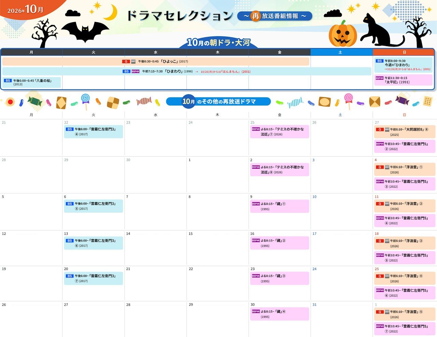
Task: Click the BS badge on 雲霧仁左衛門3 ⑦ entry
Action: coord(70,276)
